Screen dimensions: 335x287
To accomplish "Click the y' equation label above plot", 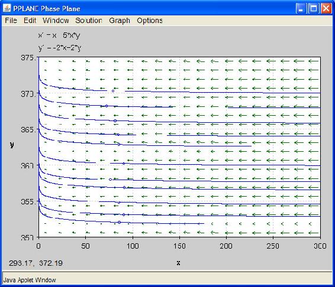I will pyautogui.click(x=60, y=48).
